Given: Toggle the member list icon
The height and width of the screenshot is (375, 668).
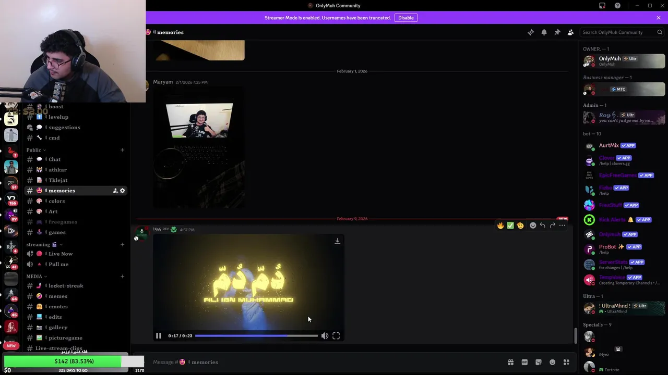Looking at the screenshot, I should tap(570, 32).
